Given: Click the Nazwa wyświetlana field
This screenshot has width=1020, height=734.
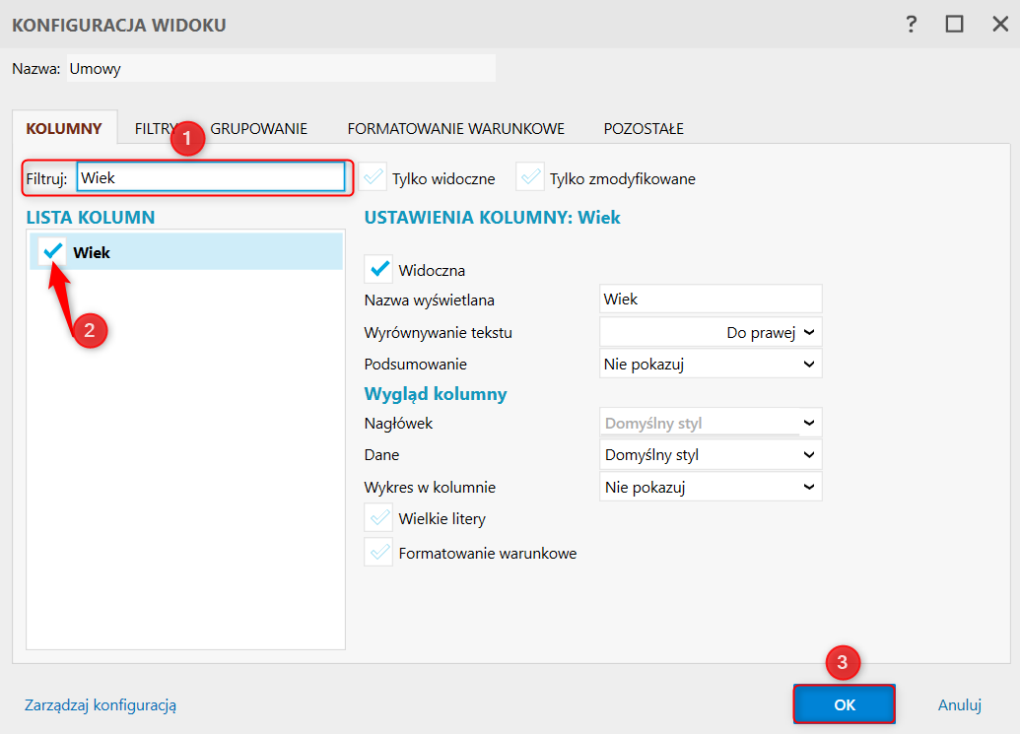Looking at the screenshot, I should pyautogui.click(x=711, y=300).
